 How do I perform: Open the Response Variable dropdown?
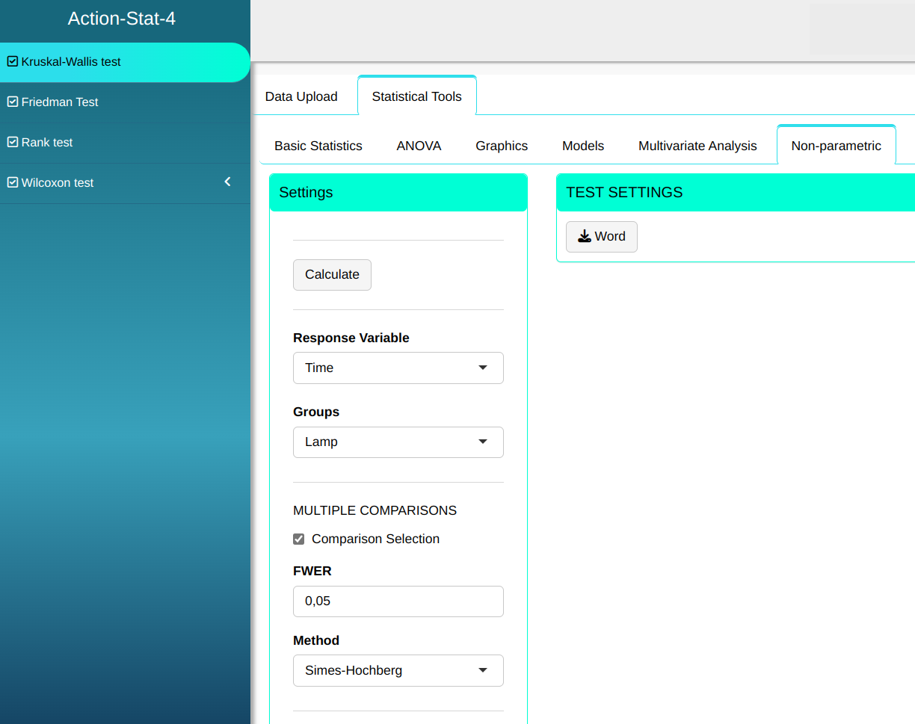[398, 368]
